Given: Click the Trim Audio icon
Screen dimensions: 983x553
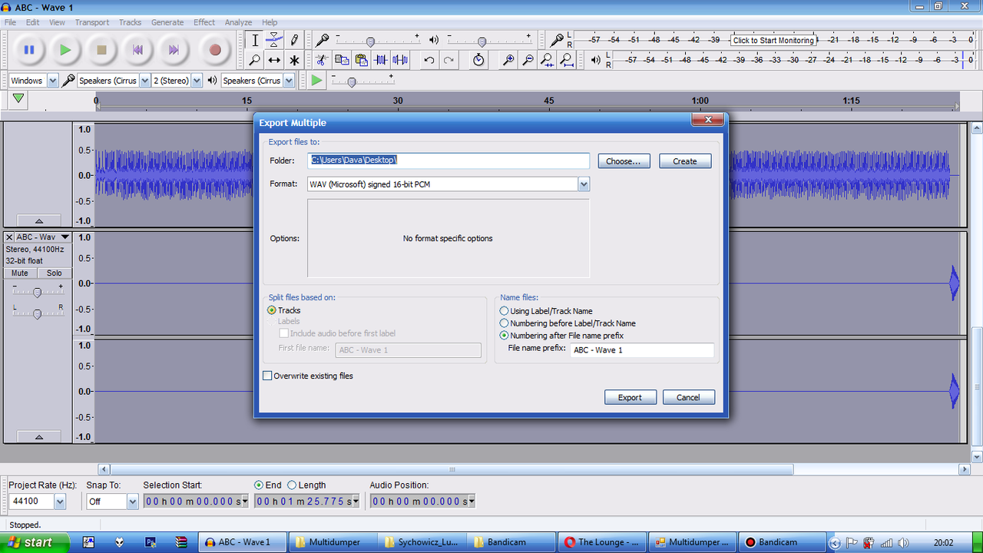Looking at the screenshot, I should click(x=381, y=60).
